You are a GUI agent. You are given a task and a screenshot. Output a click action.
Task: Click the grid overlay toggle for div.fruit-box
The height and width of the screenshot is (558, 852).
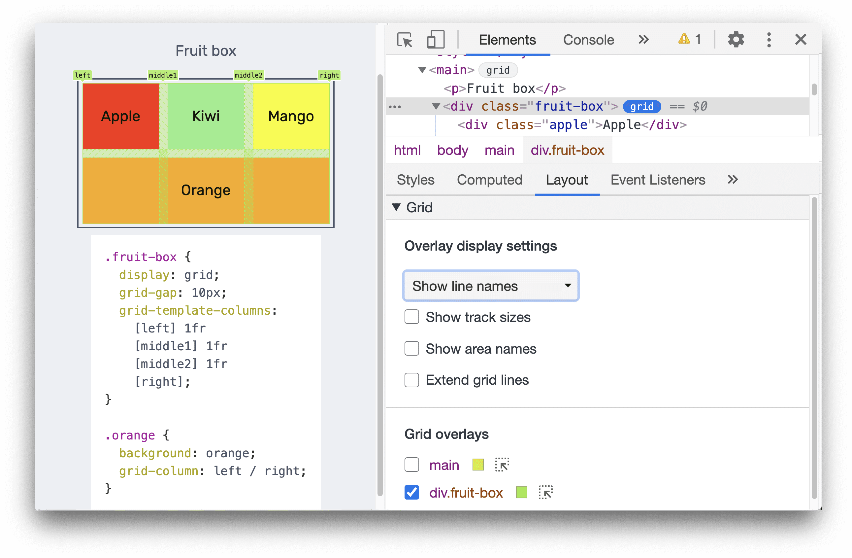coord(411,493)
